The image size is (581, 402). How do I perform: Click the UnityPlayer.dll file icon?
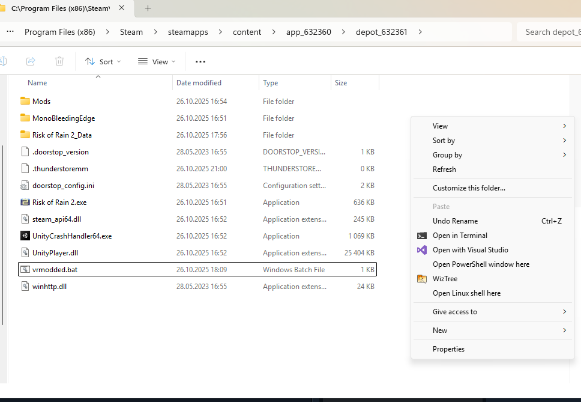tap(25, 252)
